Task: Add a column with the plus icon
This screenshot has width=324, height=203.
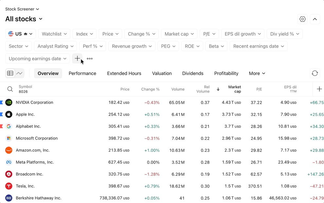Action: click(319, 89)
